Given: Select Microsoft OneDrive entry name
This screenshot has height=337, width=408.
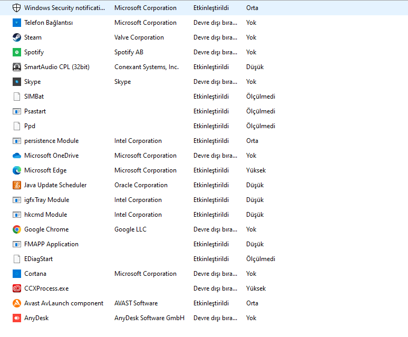Looking at the screenshot, I should click(x=51, y=156).
